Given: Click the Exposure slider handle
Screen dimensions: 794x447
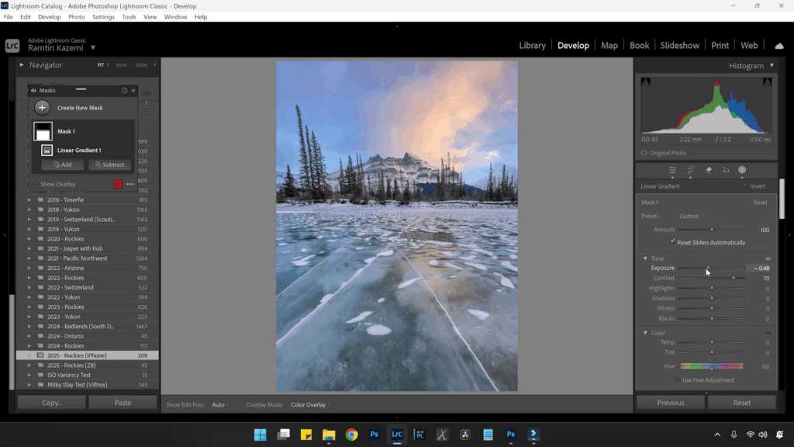Looking at the screenshot, I should point(707,269).
